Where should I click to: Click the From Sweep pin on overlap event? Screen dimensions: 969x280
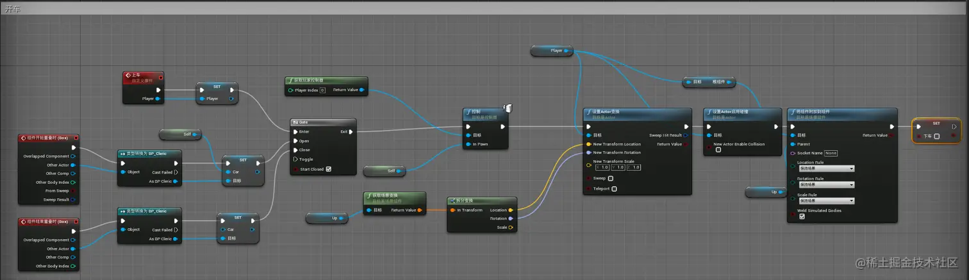(73, 191)
